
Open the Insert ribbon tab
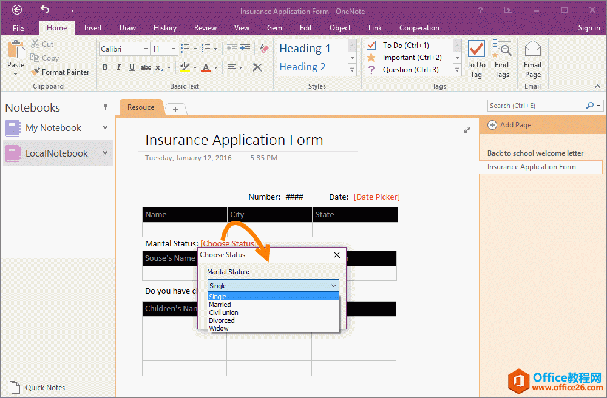click(x=93, y=28)
